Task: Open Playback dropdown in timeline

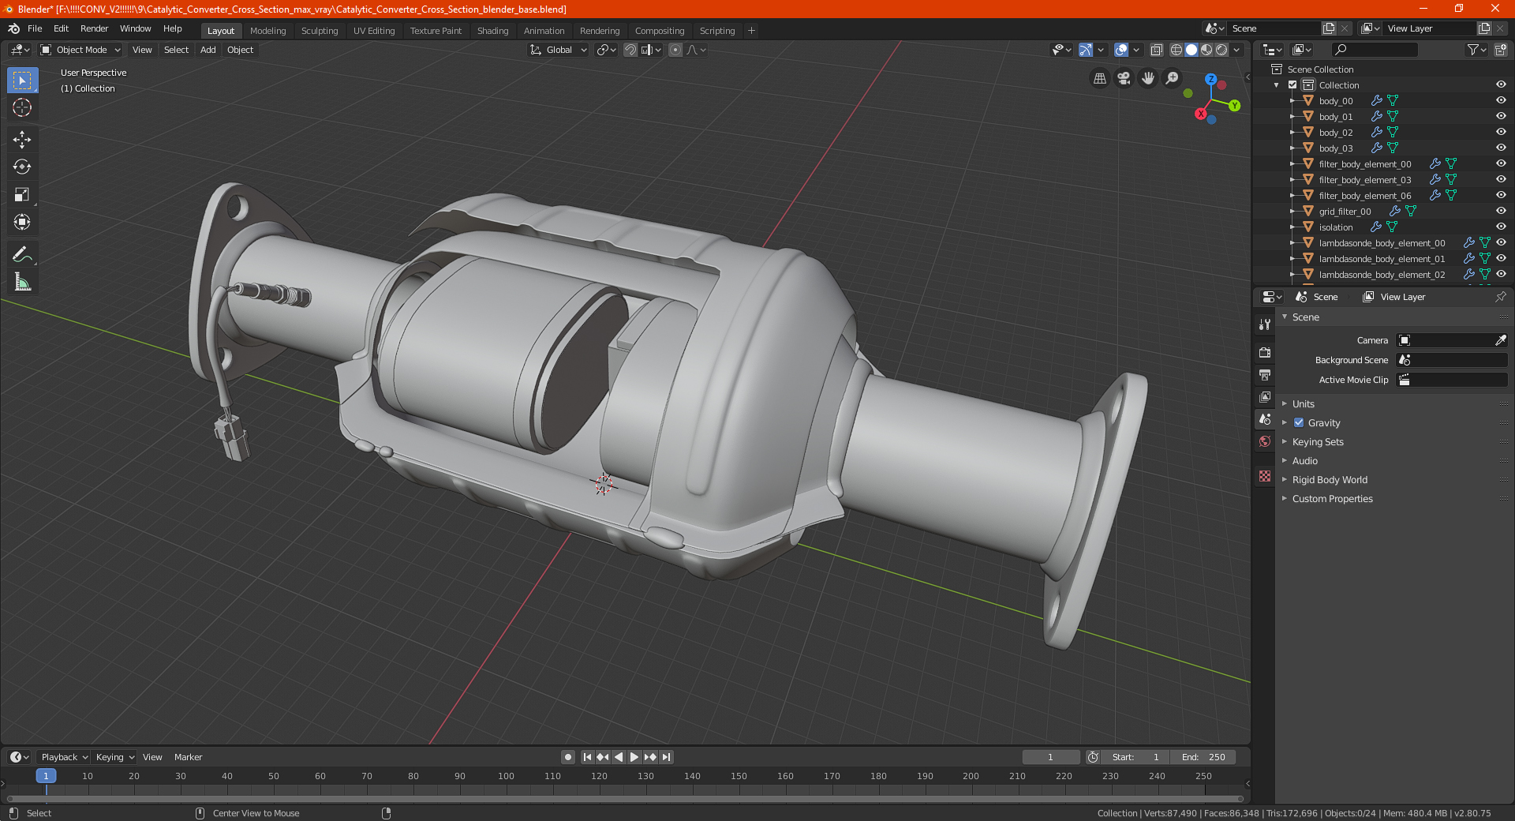Action: [65, 757]
